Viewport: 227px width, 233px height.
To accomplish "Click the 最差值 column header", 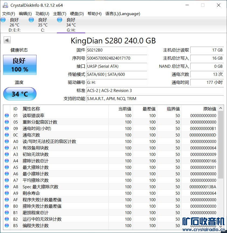I will coord(145,109).
